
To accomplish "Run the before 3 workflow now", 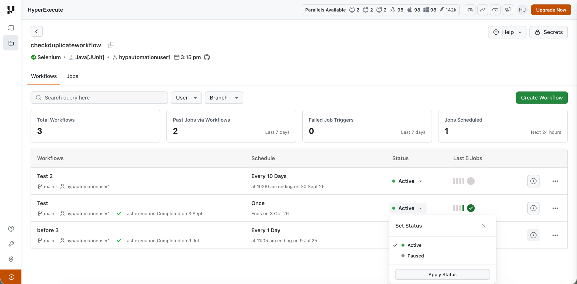I will pyautogui.click(x=533, y=235).
